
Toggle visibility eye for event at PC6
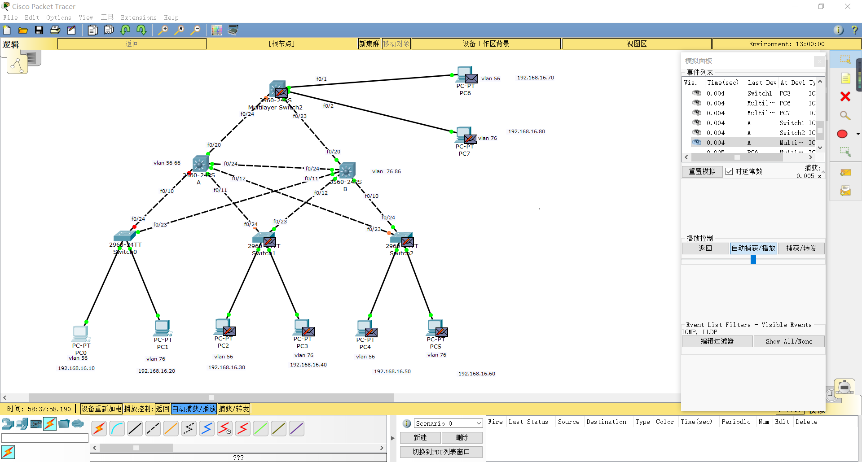[697, 103]
